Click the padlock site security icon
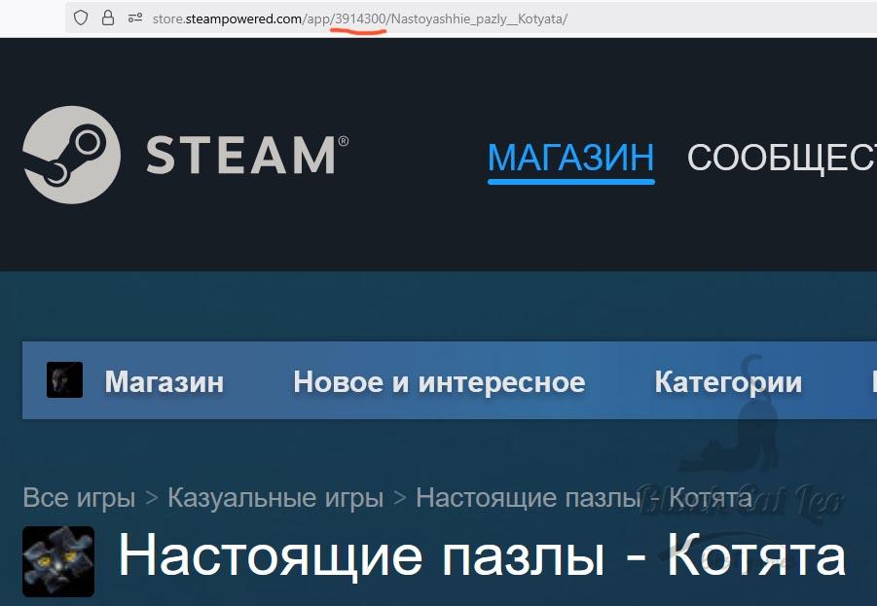The image size is (877, 606). [x=108, y=18]
